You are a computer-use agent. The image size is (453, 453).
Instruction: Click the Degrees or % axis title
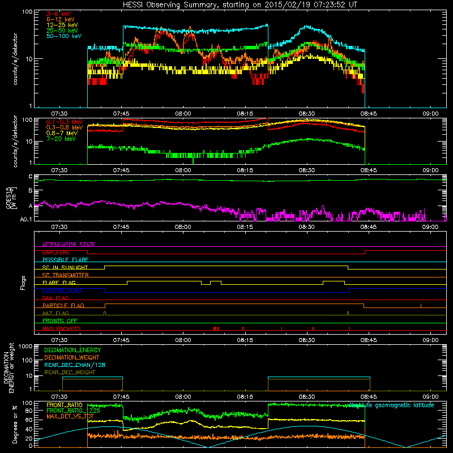pyautogui.click(x=15, y=424)
